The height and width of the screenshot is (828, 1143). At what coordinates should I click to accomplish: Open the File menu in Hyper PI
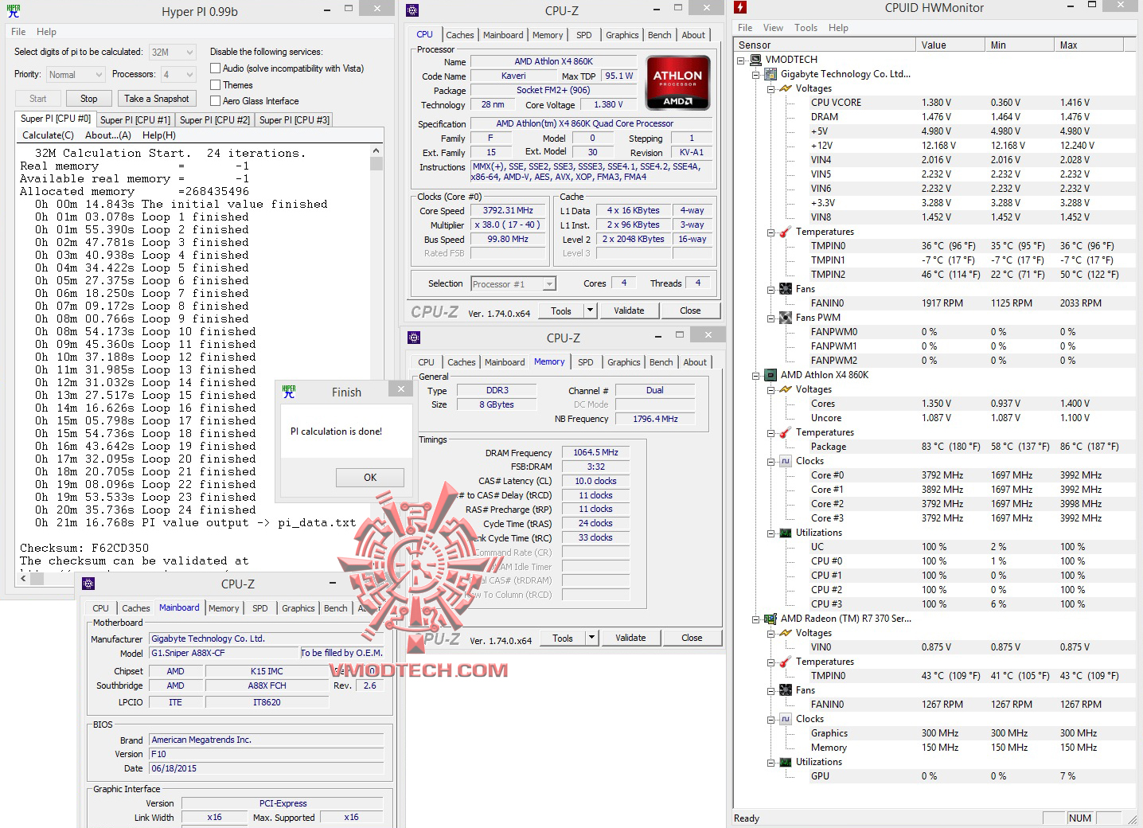click(18, 32)
